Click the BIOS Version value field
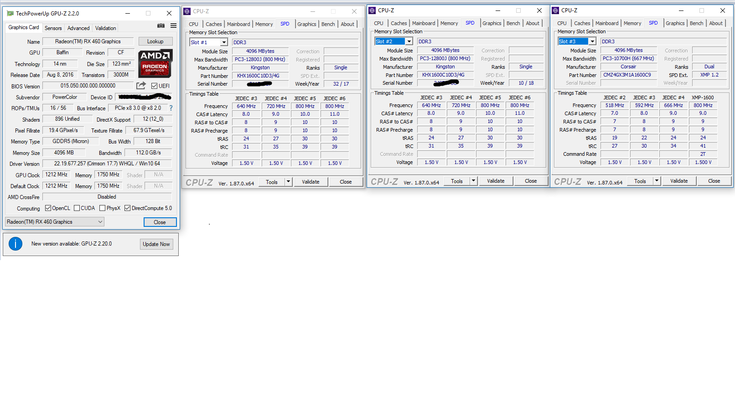This screenshot has height=400, width=735. point(88,86)
